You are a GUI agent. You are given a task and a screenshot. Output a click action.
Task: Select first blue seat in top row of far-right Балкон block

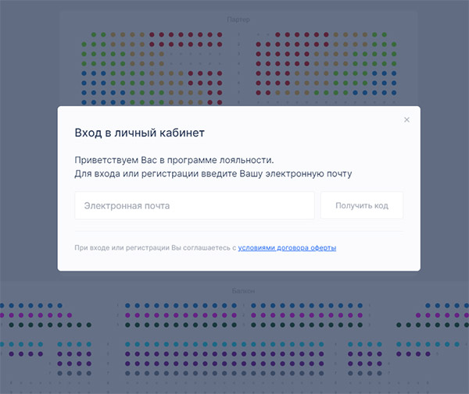coord(428,306)
